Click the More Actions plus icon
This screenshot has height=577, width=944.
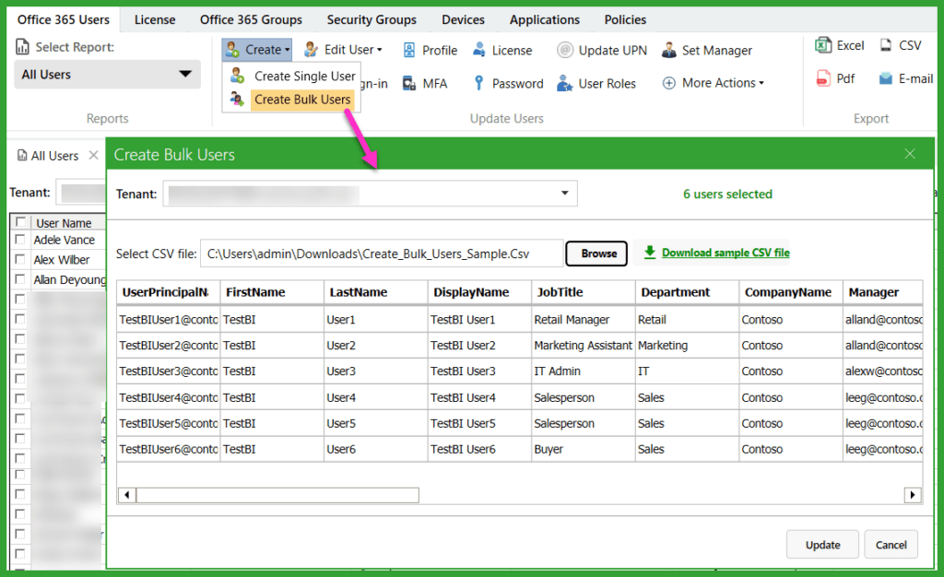click(669, 83)
